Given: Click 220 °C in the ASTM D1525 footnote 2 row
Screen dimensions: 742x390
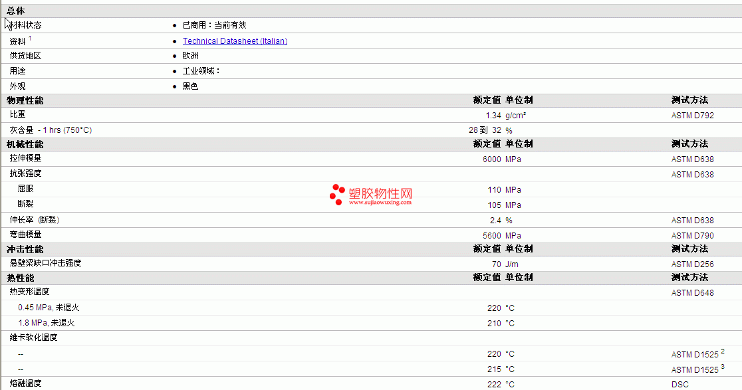Looking at the screenshot, I should point(501,354).
